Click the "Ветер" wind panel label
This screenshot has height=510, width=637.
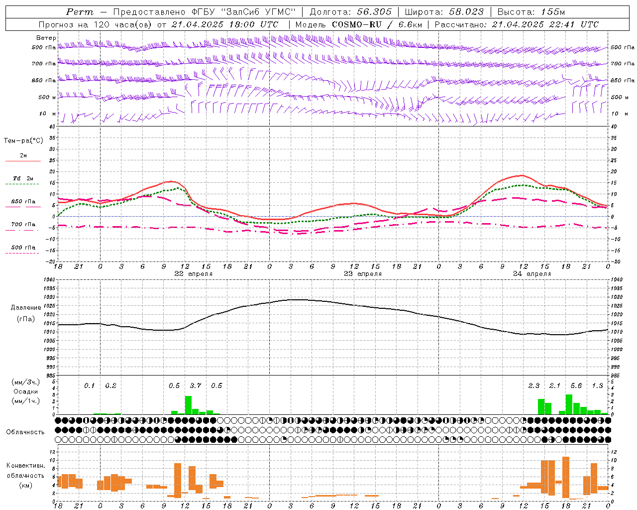click(x=46, y=38)
